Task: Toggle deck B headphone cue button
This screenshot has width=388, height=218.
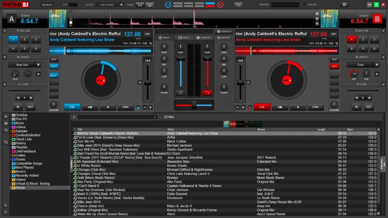Action: pyautogui.click(x=207, y=93)
